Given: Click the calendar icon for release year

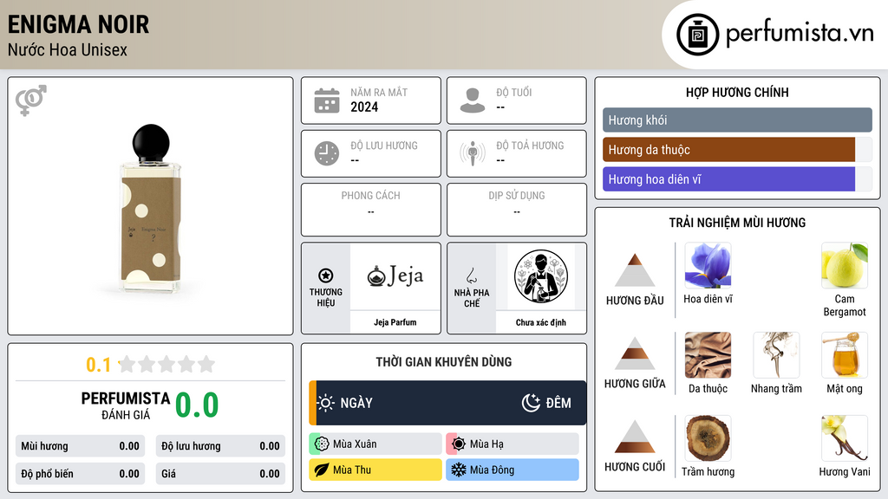Looking at the screenshot, I should pyautogui.click(x=327, y=100).
